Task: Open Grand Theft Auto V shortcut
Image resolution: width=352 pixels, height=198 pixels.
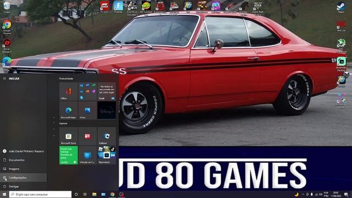Action: 257,8
